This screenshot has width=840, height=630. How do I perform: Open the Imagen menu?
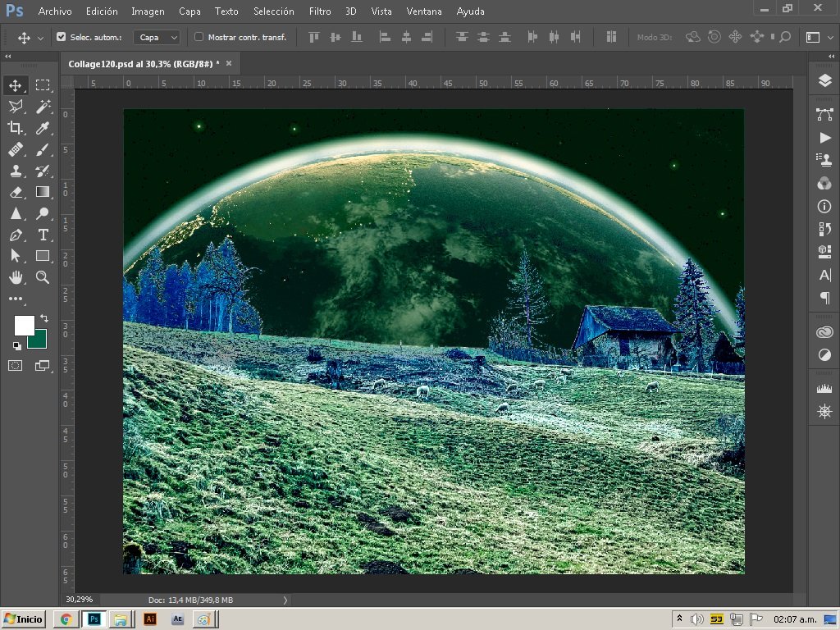[148, 11]
